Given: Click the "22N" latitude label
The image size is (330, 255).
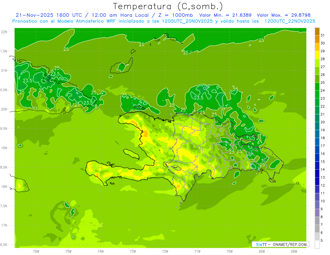Looking at the screenshot, I should [4, 32].
